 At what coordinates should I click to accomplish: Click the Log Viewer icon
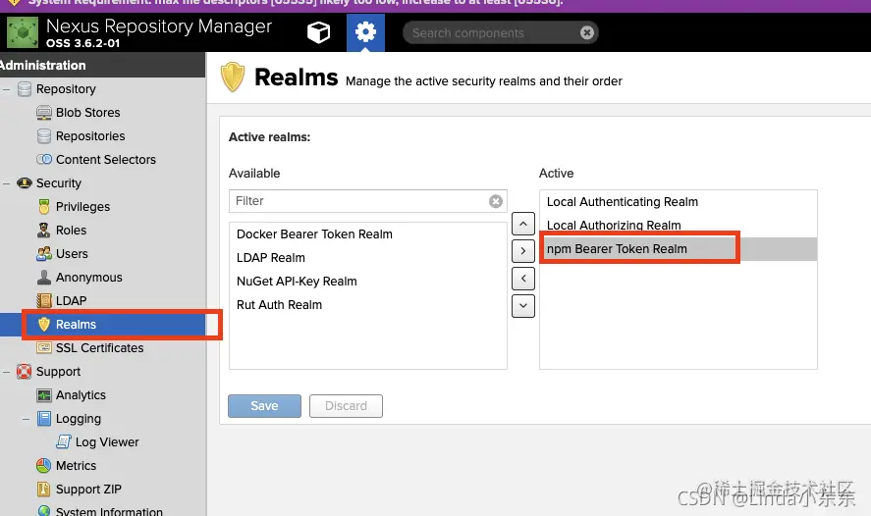click(x=64, y=441)
